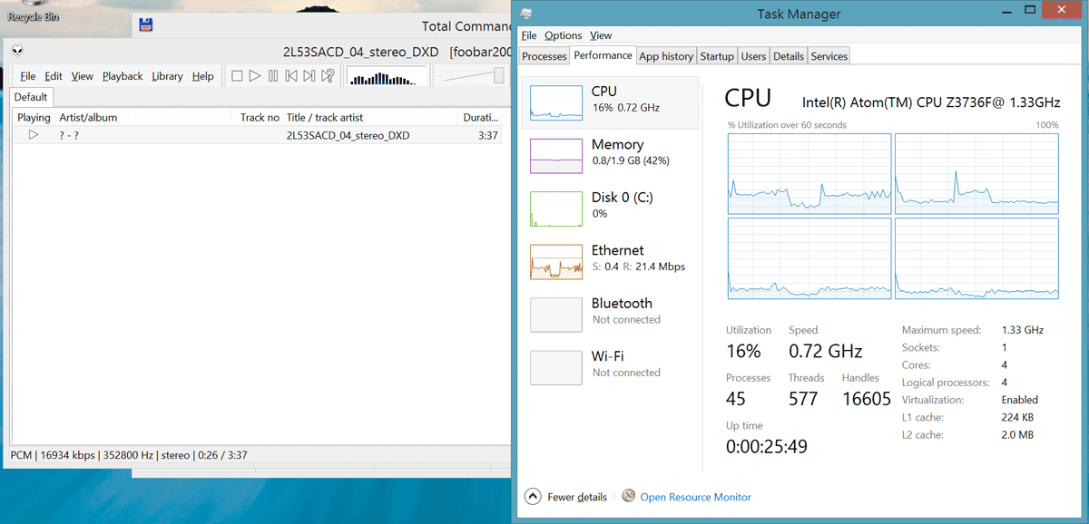Viewport: 1089px width, 524px height.
Task: Select the Bluetooth performance item
Action: coord(611,314)
